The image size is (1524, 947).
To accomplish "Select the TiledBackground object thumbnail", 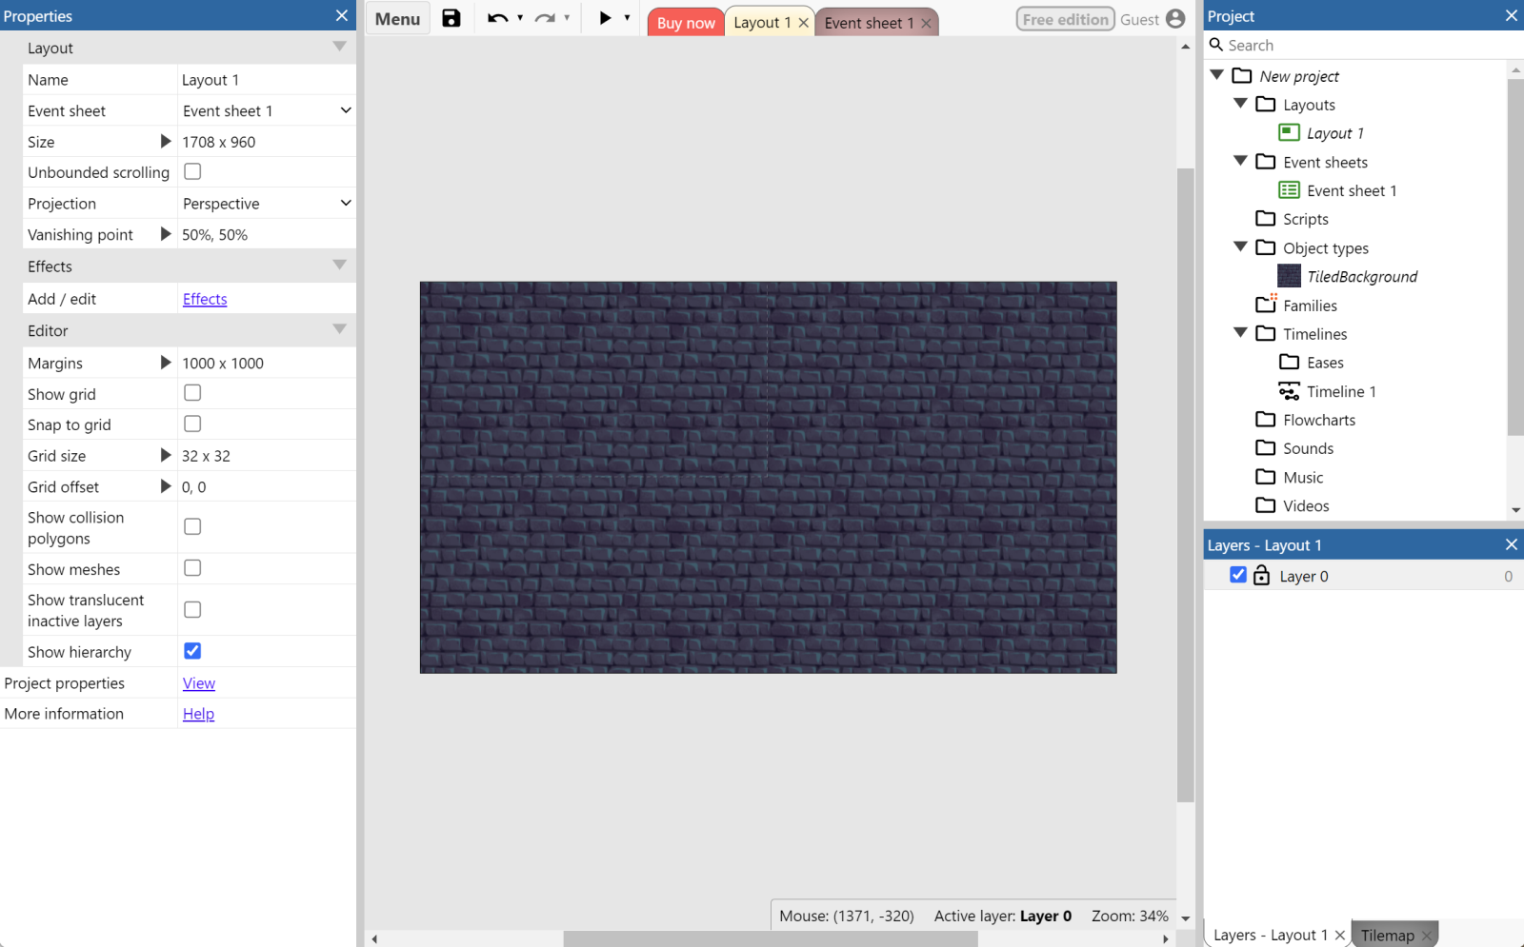I will coord(1289,276).
